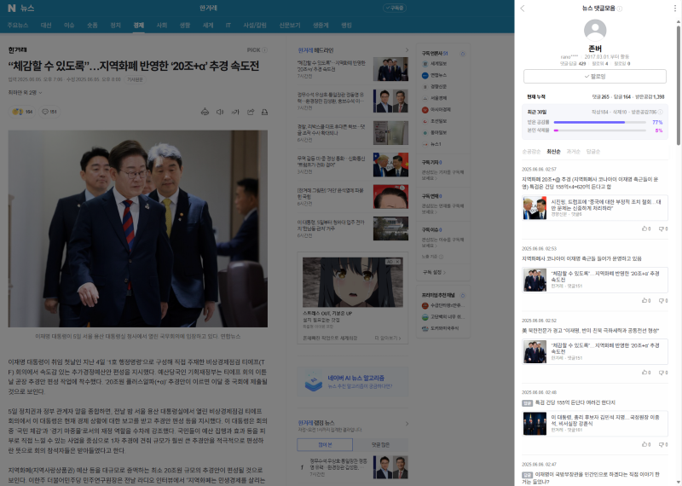Click the 받은 공감률 77% progress bar
Screen dimensions: 682x486
click(599, 122)
